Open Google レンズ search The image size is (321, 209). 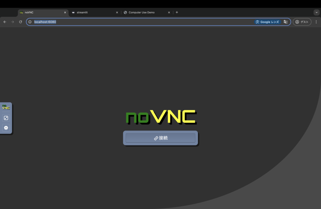pyautogui.click(x=267, y=22)
